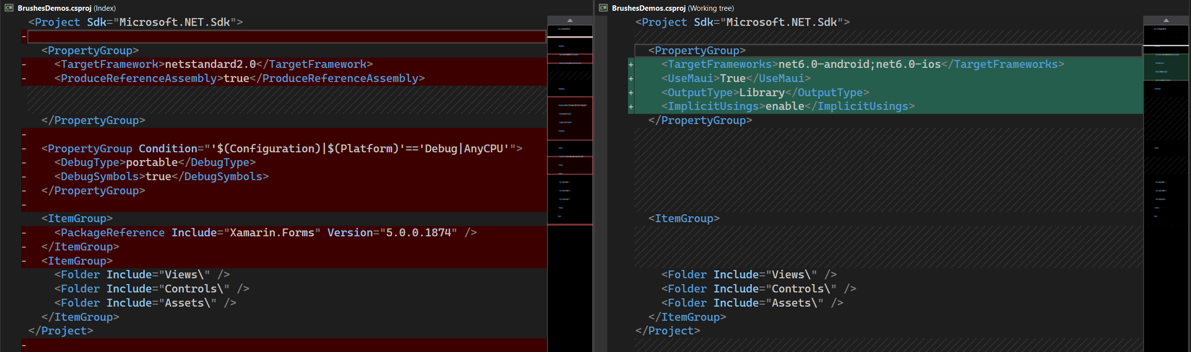Click the Project Sdk line in Working tree
The image size is (1191, 352).
(742, 22)
